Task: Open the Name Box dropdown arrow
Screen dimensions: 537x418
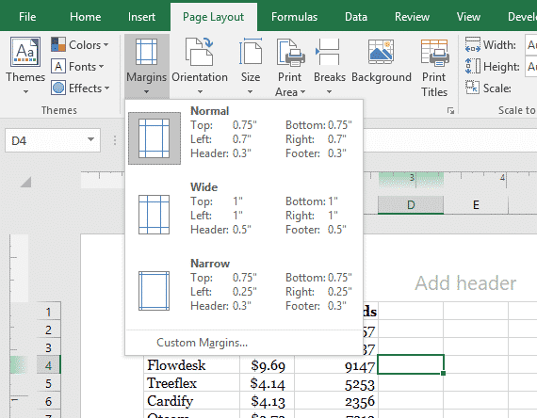Action: click(x=90, y=139)
